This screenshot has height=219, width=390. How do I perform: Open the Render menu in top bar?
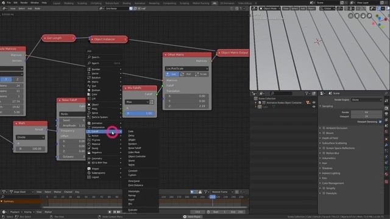24,2
